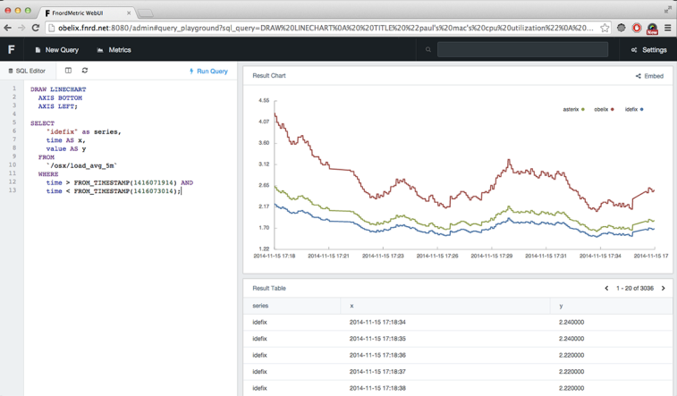This screenshot has height=396, width=677.
Task: Open New Query from the top bar
Action: (56, 50)
